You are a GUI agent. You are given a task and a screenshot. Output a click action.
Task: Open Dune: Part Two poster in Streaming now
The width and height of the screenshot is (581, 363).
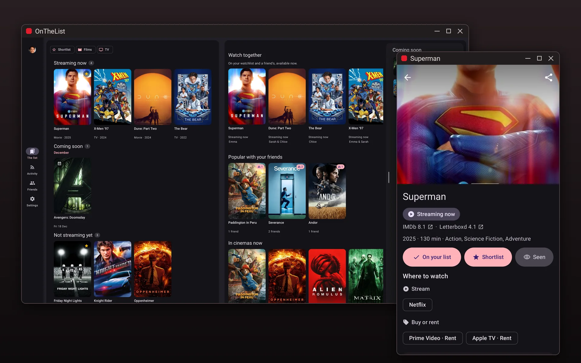[153, 97]
